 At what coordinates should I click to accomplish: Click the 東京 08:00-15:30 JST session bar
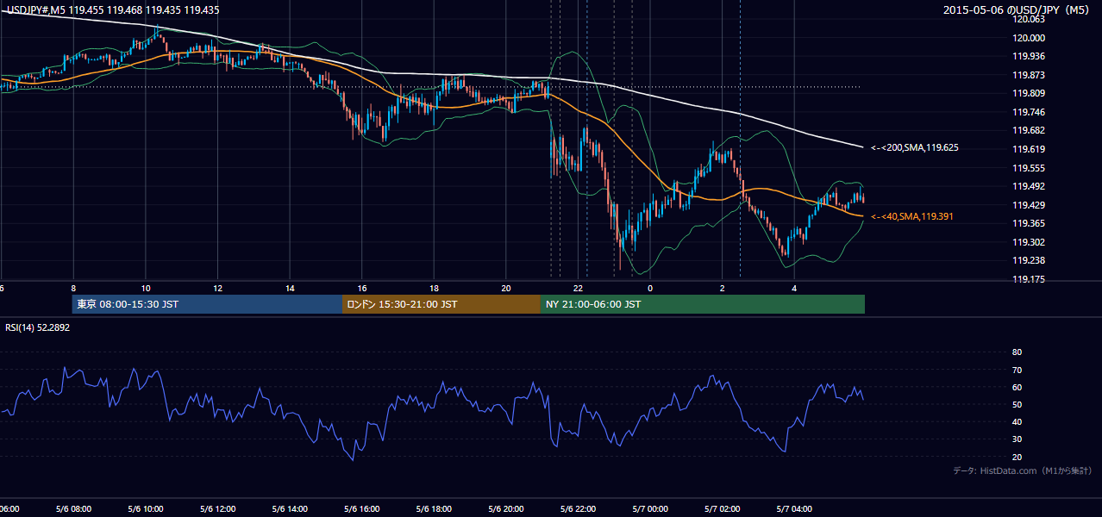pos(208,304)
